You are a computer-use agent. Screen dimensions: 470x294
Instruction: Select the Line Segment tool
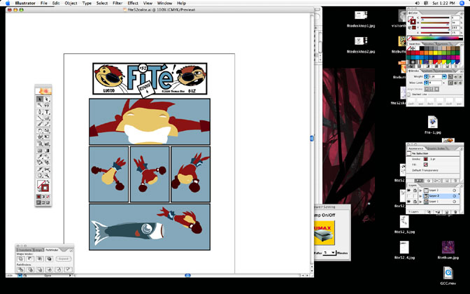pyautogui.click(x=39, y=118)
